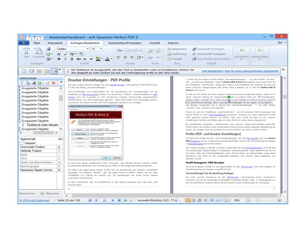Click Deckkraft festlegen

click(x=208, y=49)
